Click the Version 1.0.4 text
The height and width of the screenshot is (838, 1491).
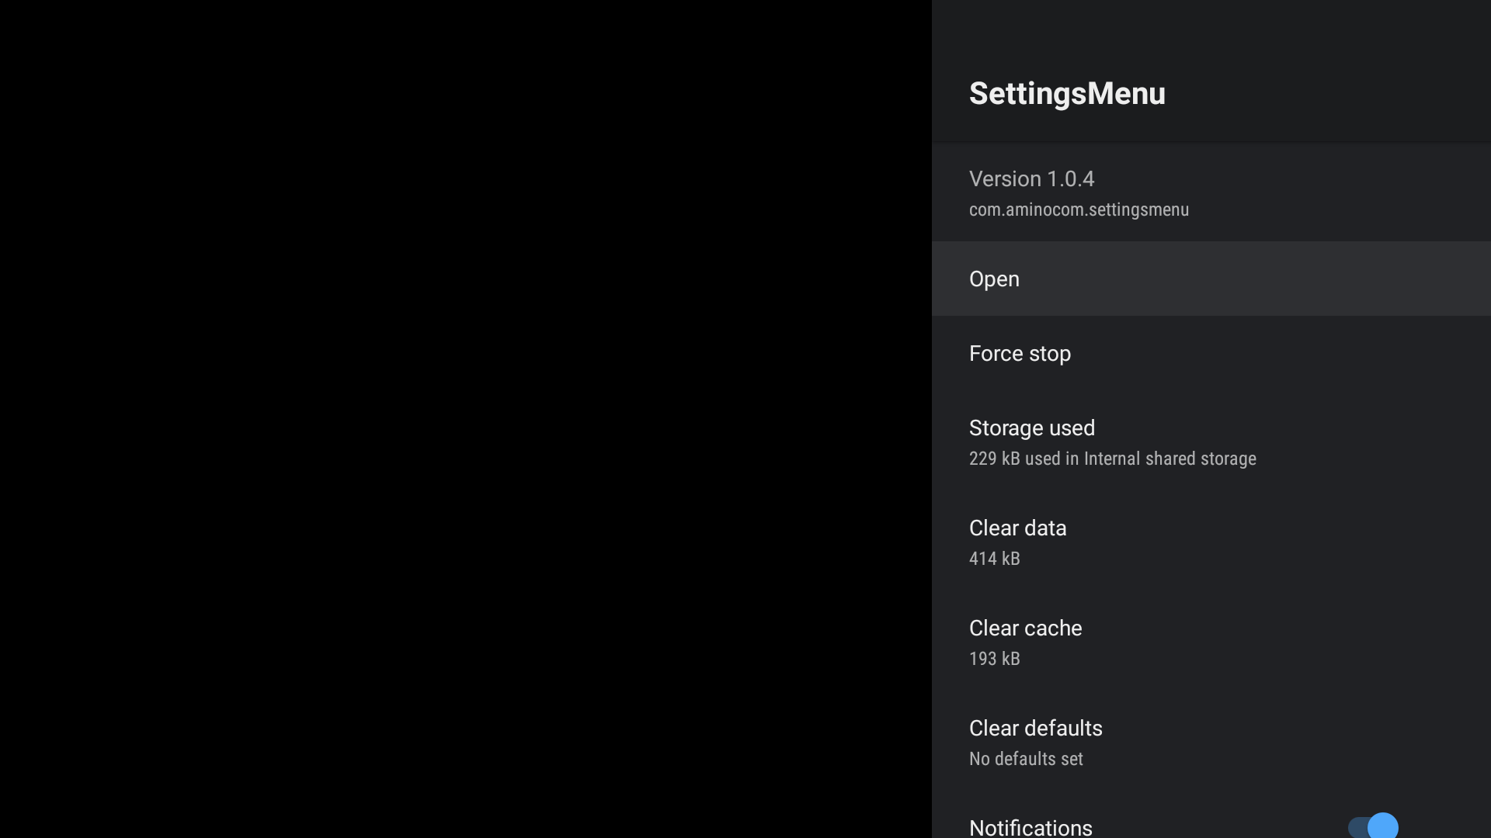(1031, 178)
